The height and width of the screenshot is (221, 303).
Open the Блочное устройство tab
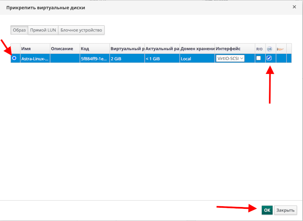click(x=81, y=30)
